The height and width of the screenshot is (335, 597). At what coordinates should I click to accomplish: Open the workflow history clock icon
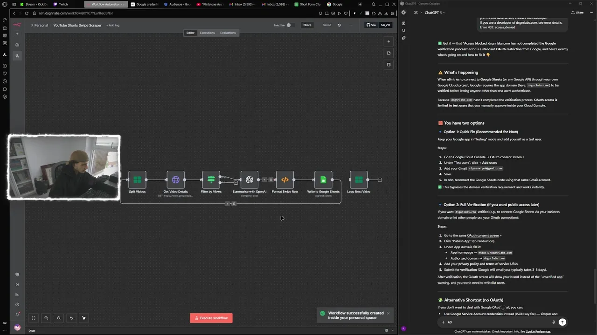point(339,25)
